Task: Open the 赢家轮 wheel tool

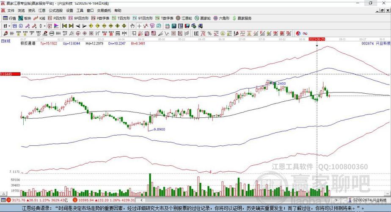Action: point(203,18)
